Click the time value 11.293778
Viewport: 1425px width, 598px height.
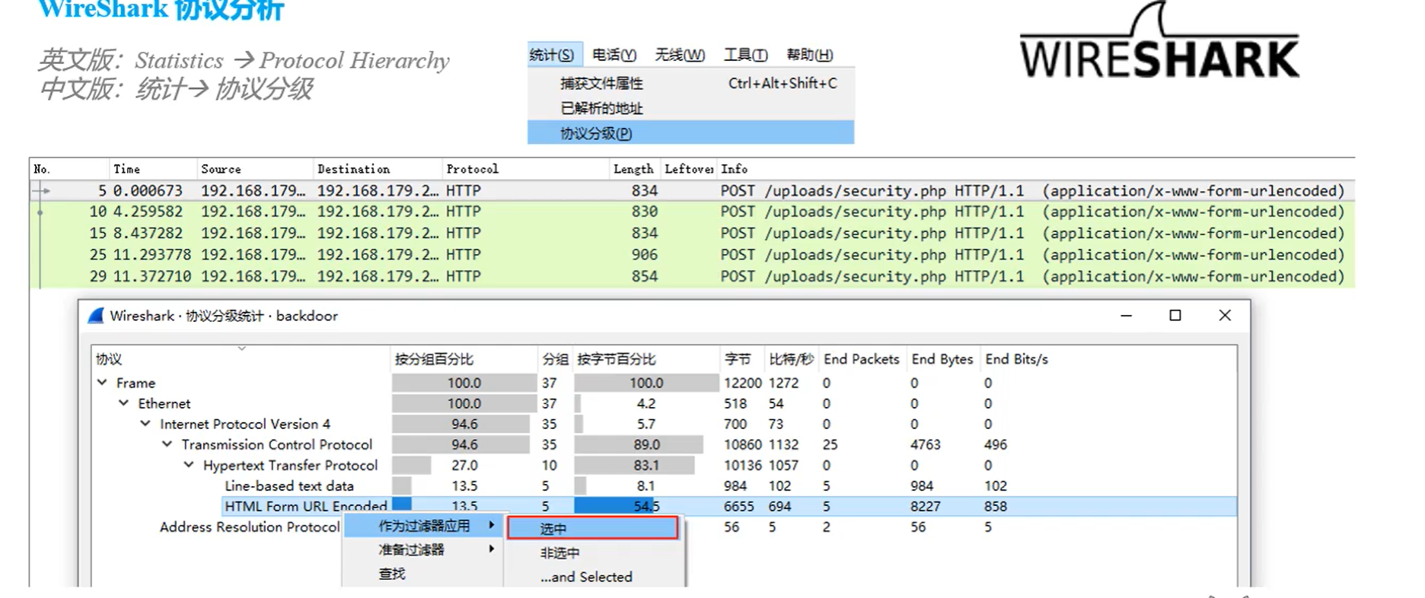pyautogui.click(x=152, y=255)
